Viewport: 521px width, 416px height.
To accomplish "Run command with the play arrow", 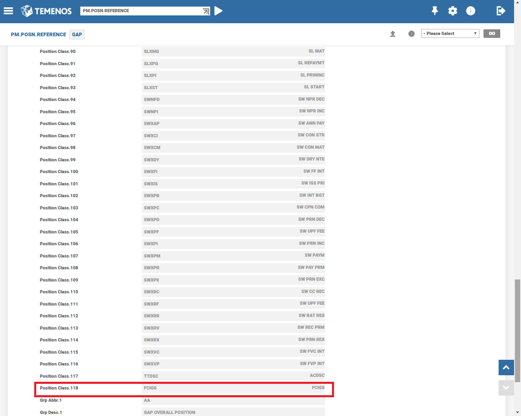I will (x=219, y=11).
